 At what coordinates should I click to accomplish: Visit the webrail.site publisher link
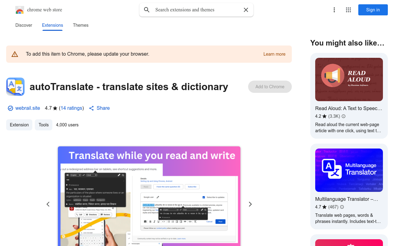pyautogui.click(x=28, y=108)
